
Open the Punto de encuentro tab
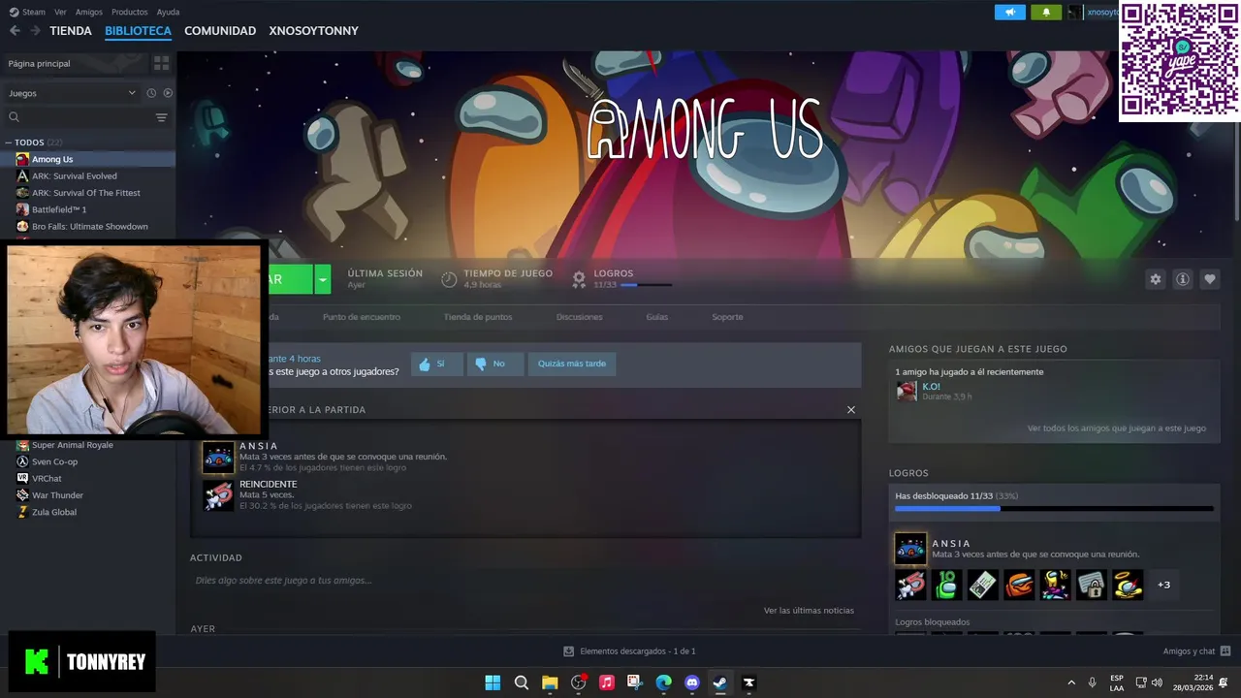pyautogui.click(x=361, y=317)
